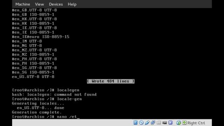The height and width of the screenshot is (126, 224).
Task: Click the 'nano /et' prompt input line
Action: click(46, 117)
